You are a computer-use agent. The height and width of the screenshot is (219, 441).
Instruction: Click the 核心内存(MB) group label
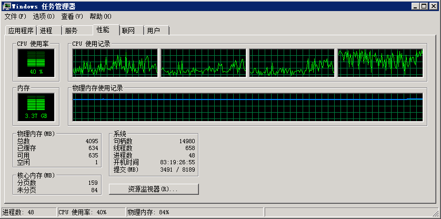36,175
